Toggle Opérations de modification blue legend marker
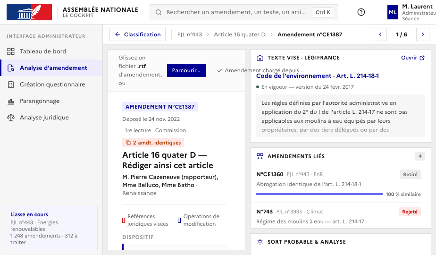The image size is (436, 255). 179,220
